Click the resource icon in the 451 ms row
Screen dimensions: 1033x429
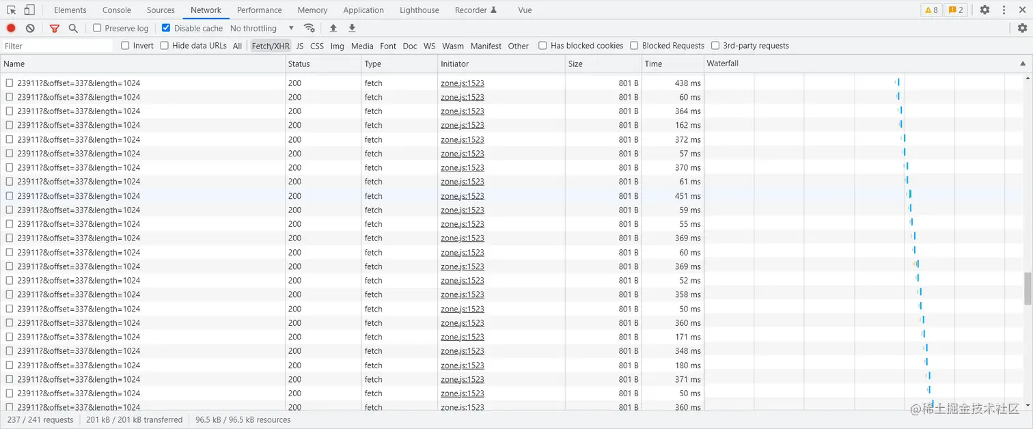tap(10, 195)
